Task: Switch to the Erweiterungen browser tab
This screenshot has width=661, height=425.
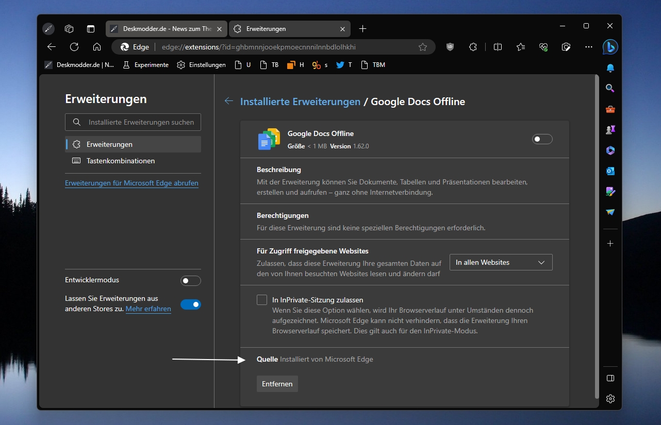Action: [289, 29]
